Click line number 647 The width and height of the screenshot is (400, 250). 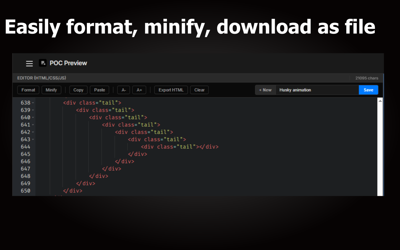click(x=26, y=169)
